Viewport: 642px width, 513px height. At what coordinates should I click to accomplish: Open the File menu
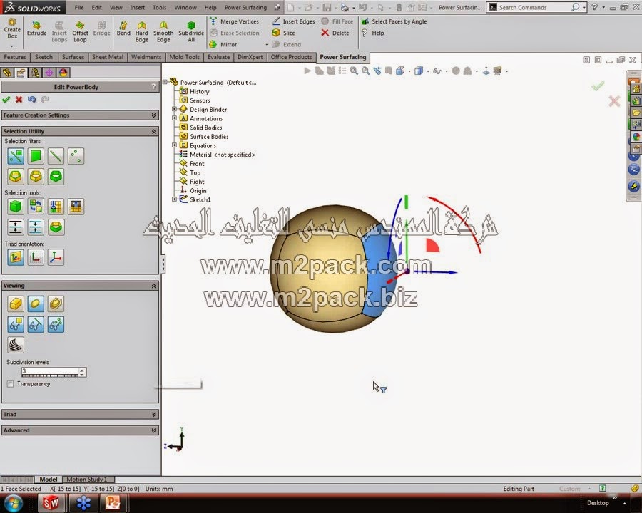79,7
